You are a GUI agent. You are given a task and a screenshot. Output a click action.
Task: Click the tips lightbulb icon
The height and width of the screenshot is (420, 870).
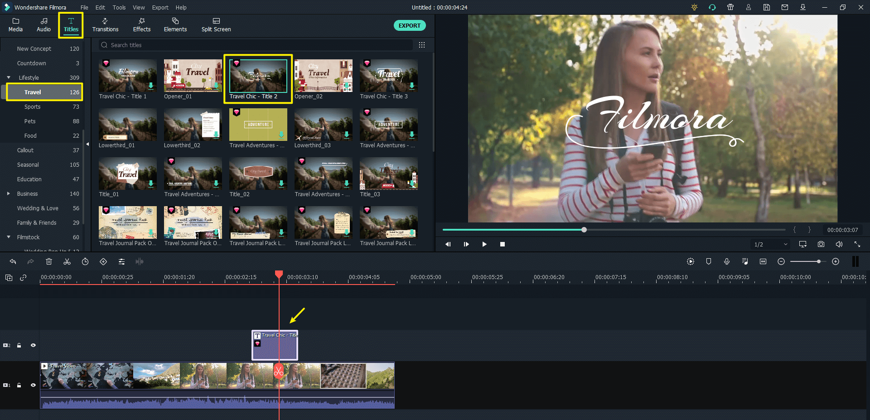694,7
